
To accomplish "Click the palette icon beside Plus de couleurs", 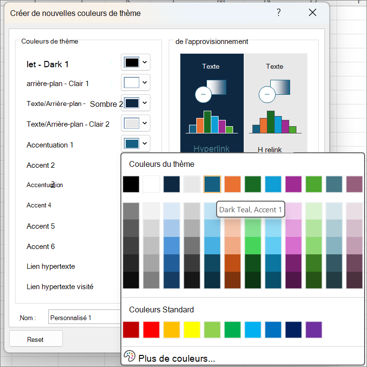I will (x=130, y=356).
